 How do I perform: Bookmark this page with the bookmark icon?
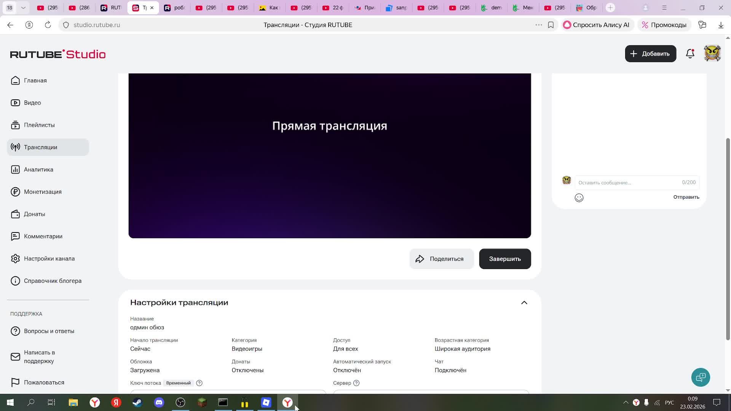point(551,25)
